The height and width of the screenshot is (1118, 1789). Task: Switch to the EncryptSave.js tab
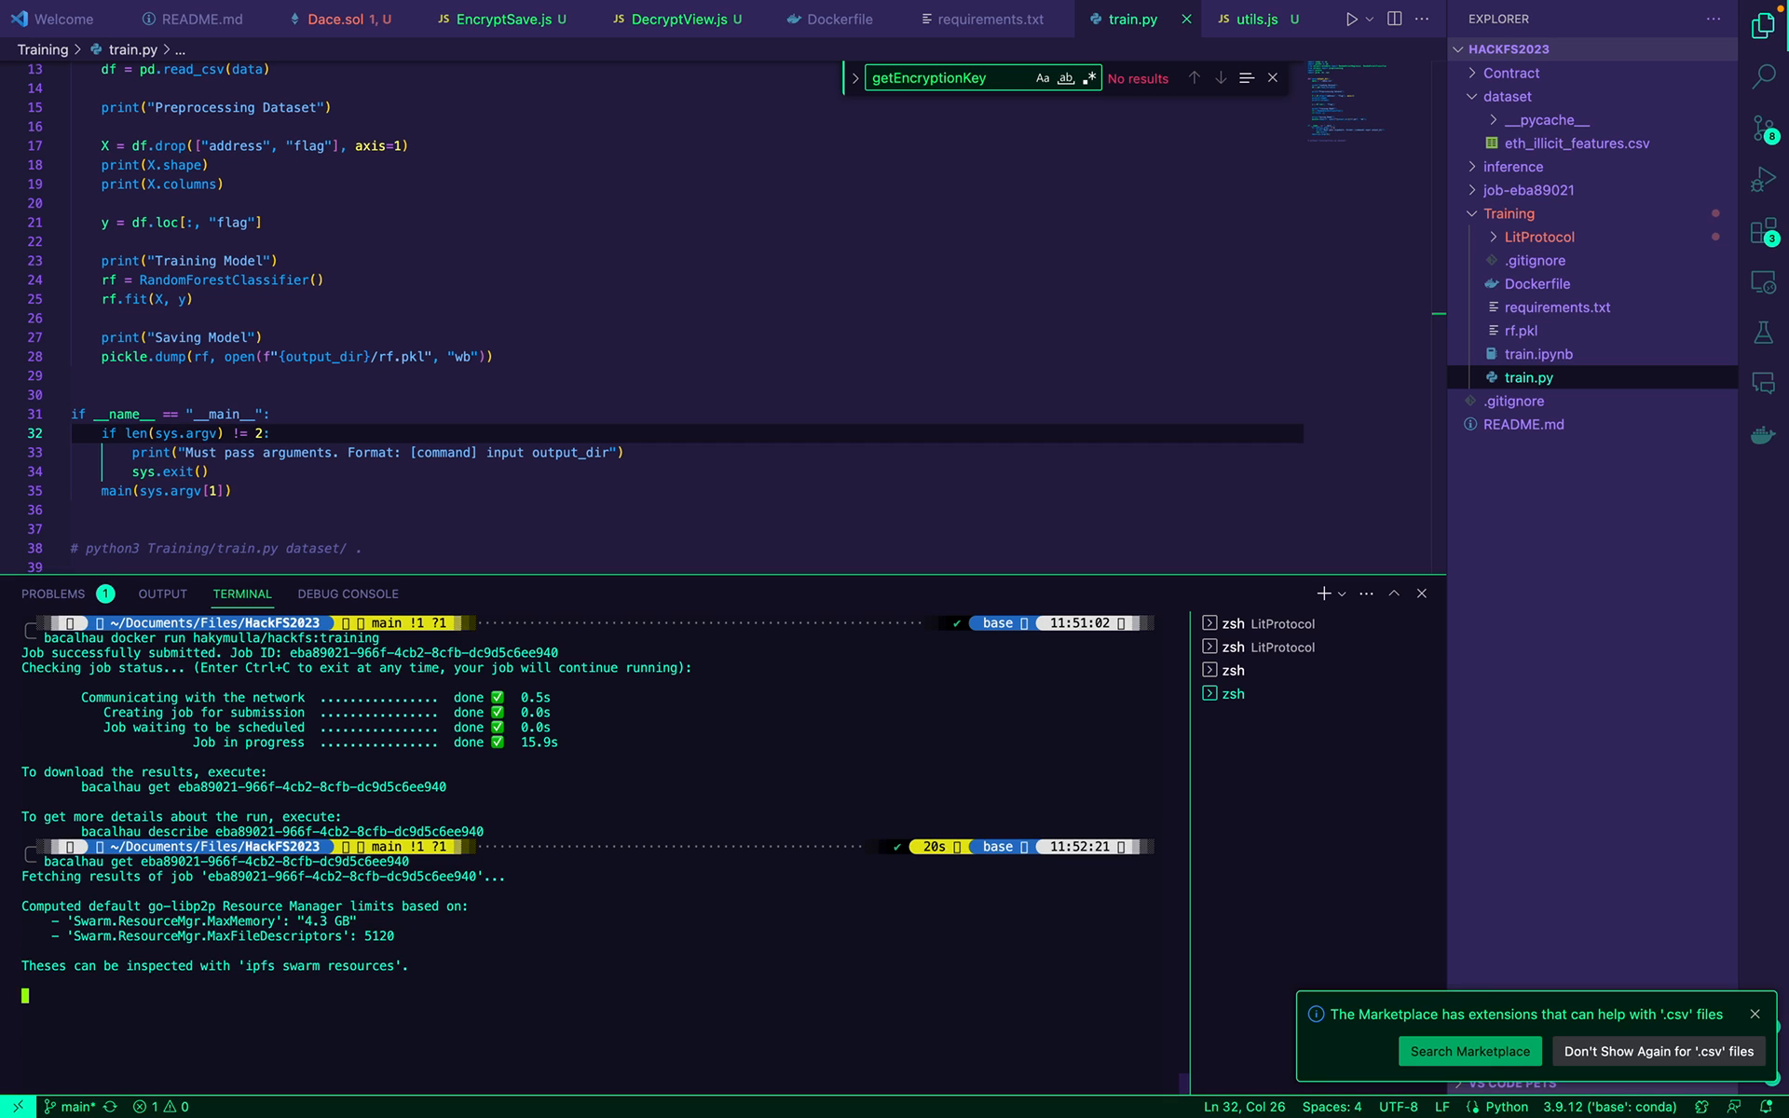tap(501, 19)
